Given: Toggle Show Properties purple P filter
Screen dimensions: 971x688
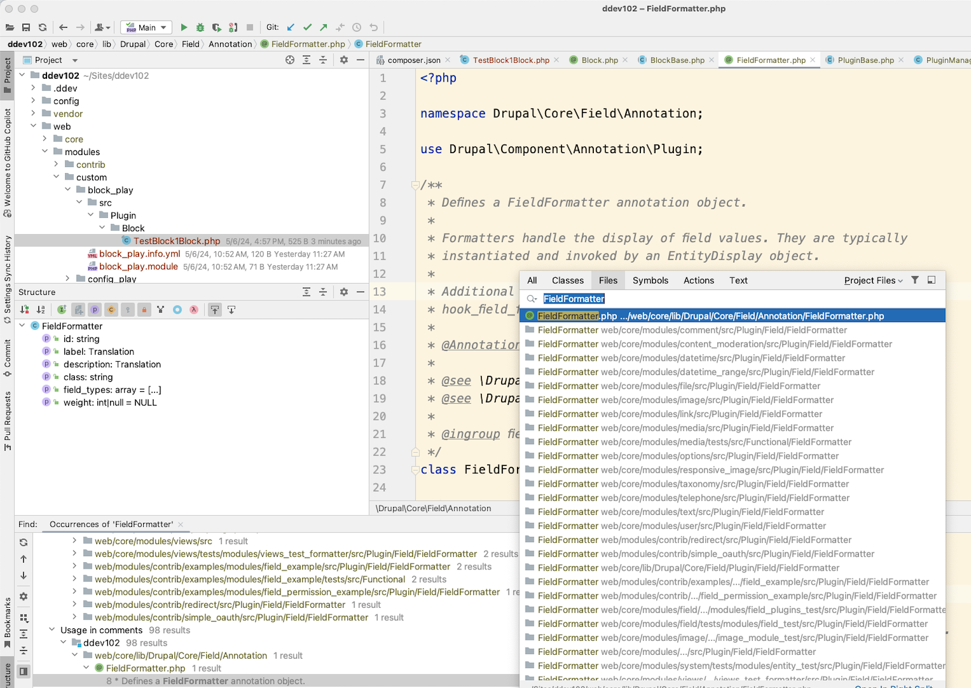Looking at the screenshot, I should pos(95,310).
